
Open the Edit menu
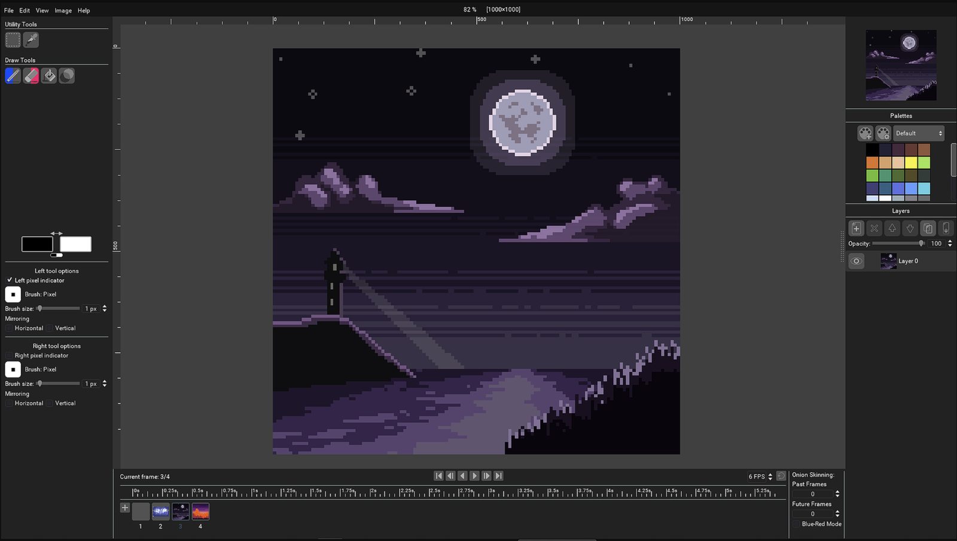pos(25,10)
